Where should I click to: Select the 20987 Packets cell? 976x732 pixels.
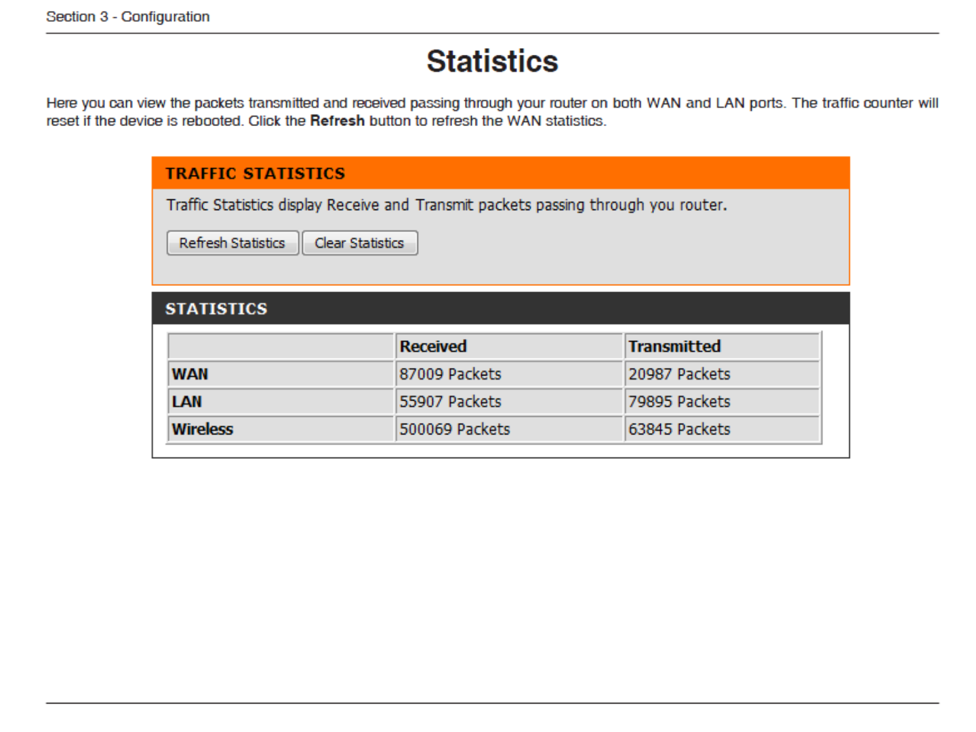click(x=723, y=374)
